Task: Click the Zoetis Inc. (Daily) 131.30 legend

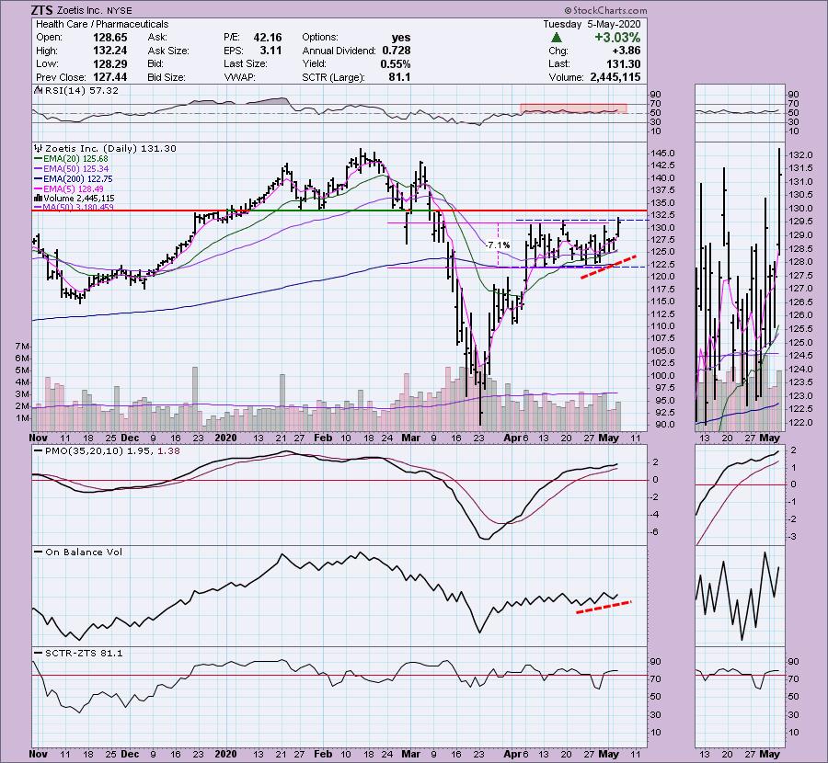Action: [110, 149]
